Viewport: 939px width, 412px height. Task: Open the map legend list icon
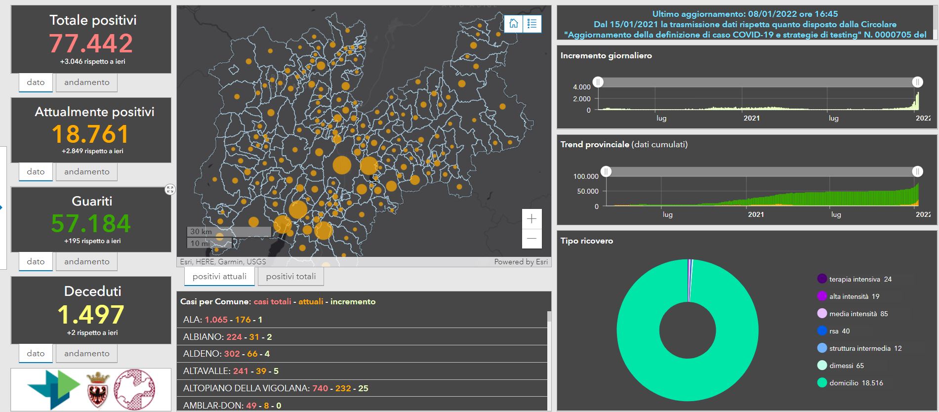point(532,24)
